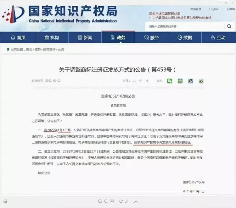Open the 新闻 navigation tab
This screenshot has width=236, height=208.
pyautogui.click(x=85, y=37)
